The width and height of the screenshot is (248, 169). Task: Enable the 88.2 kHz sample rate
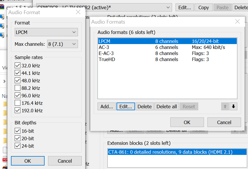point(18,88)
